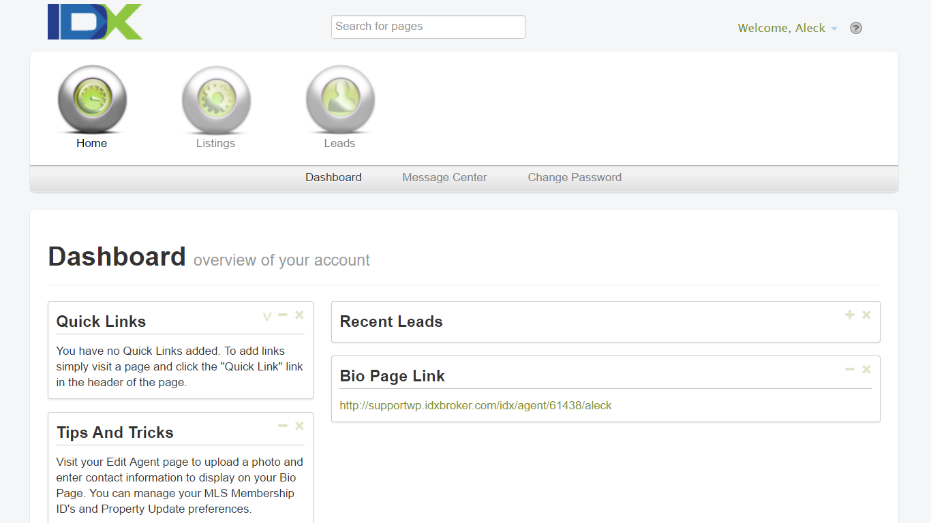
Task: Open the Leads section icon
Action: coord(339,99)
